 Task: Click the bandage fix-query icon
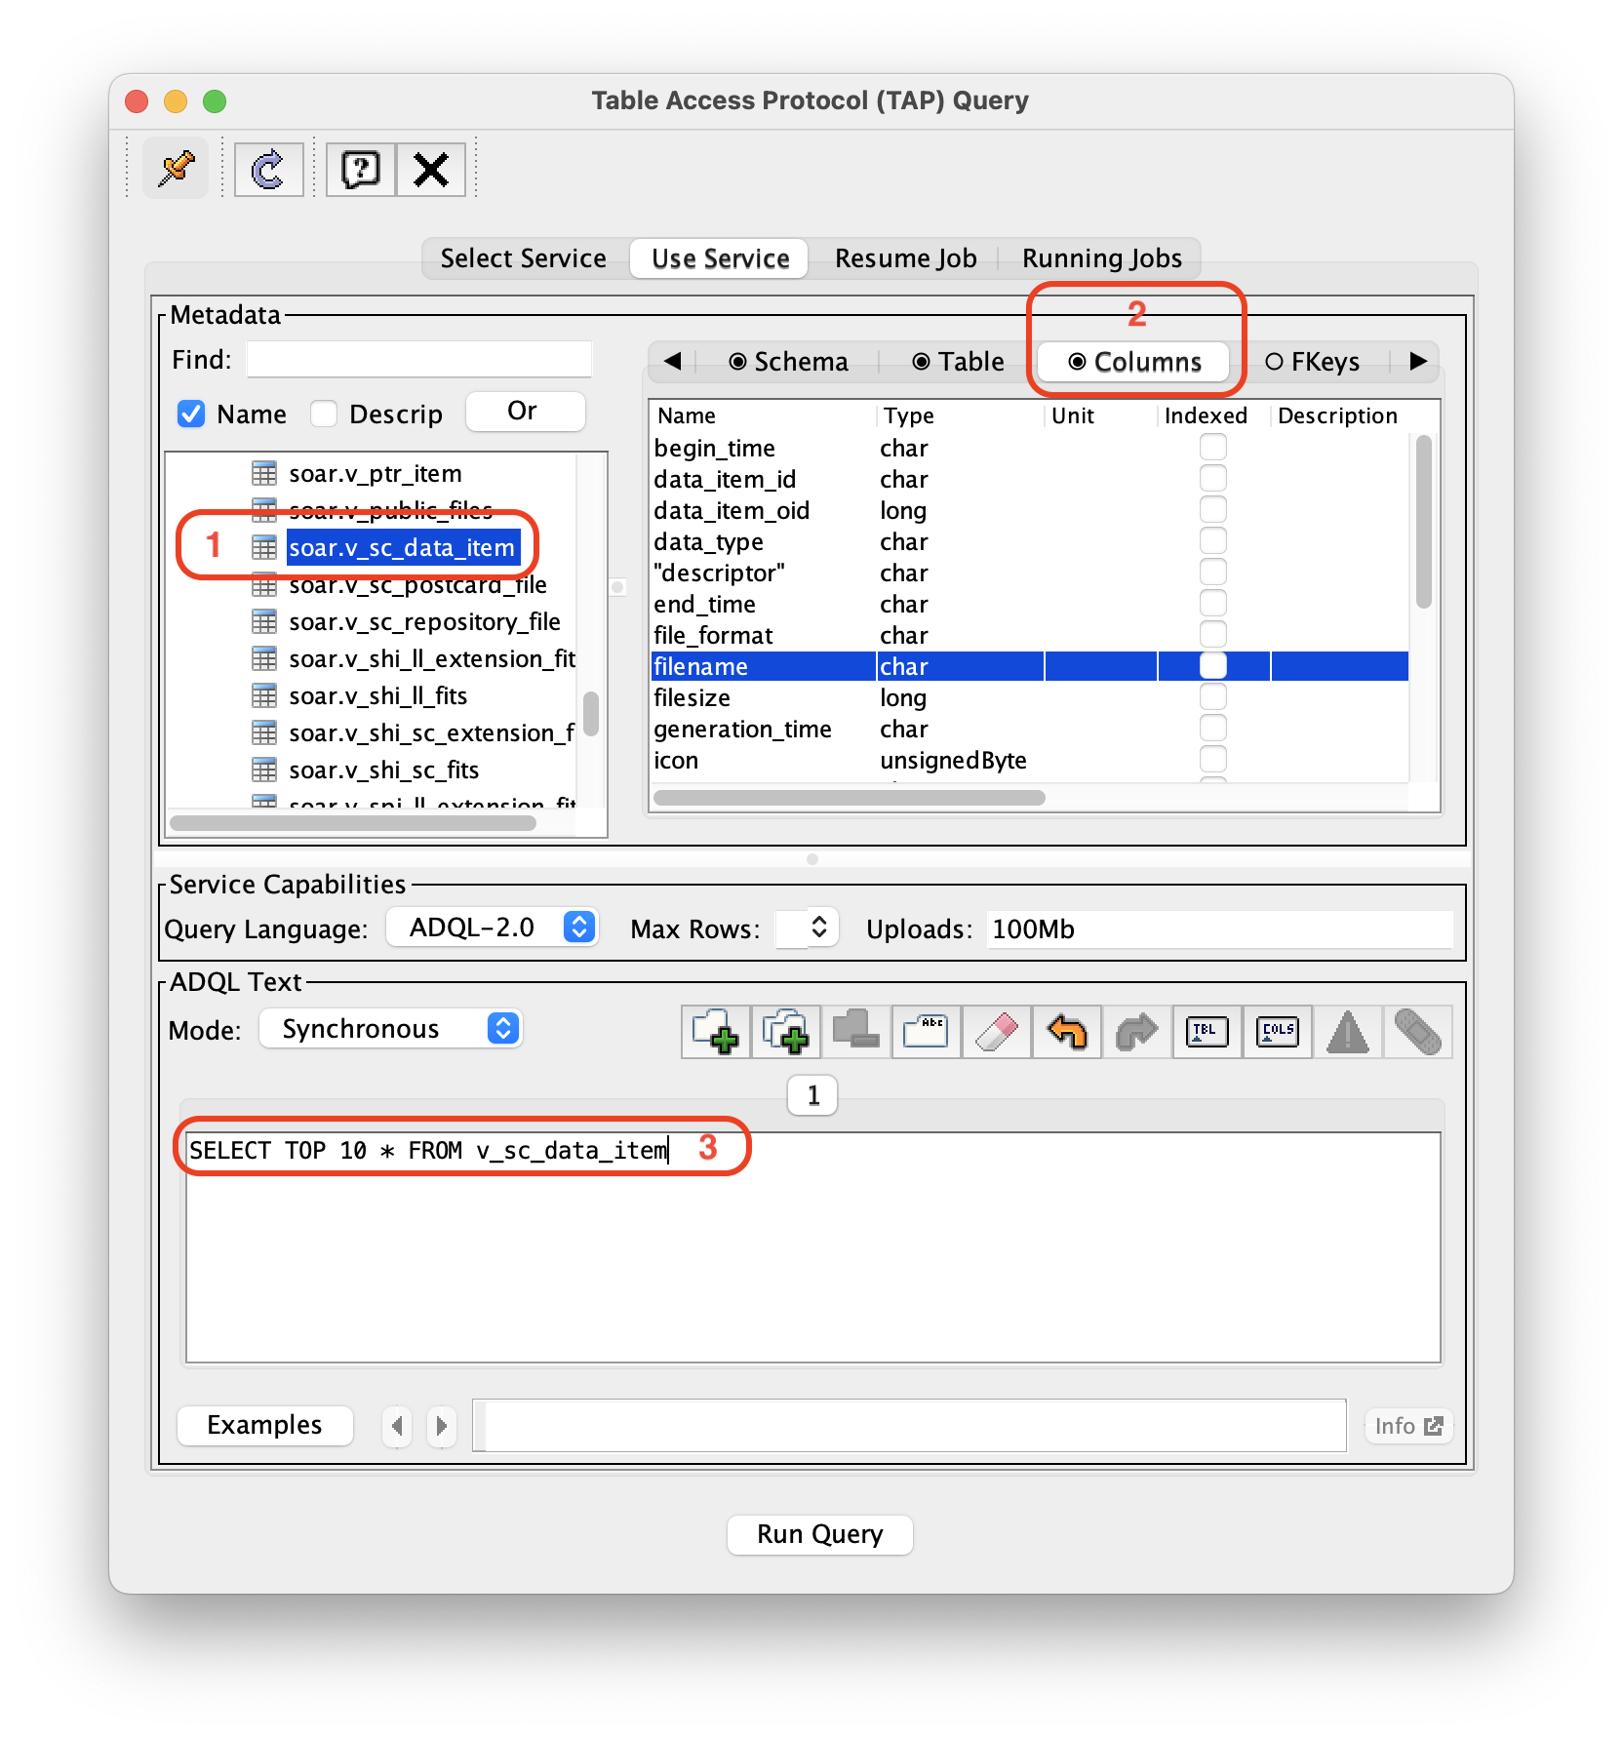(1418, 1032)
